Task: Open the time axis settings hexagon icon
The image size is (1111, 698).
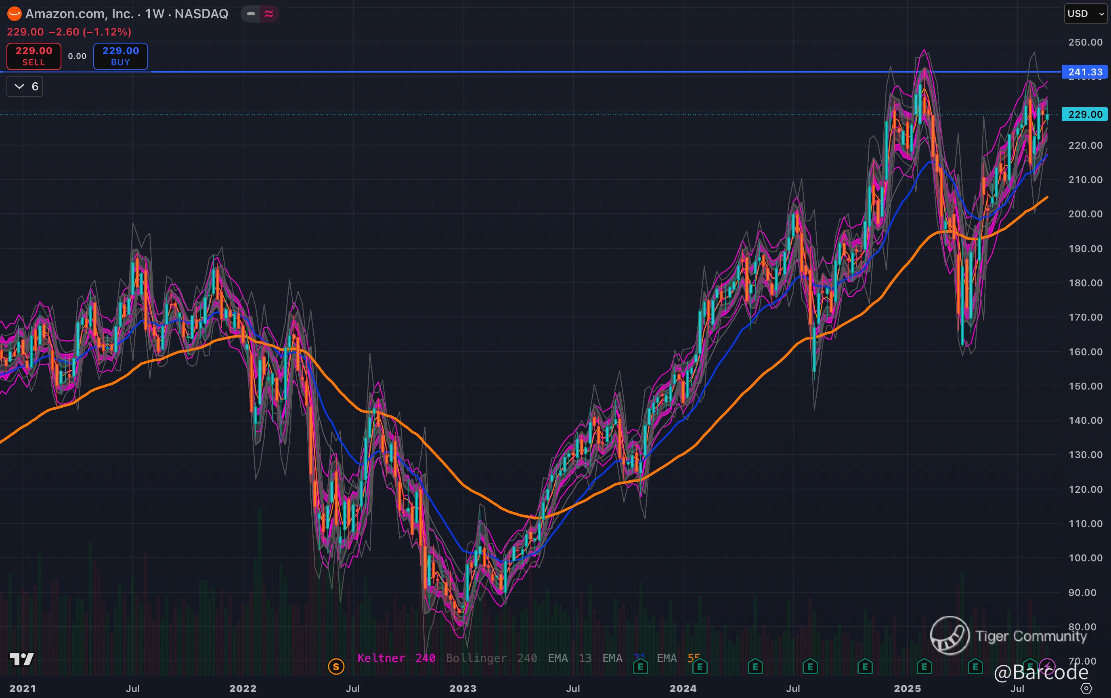Action: coord(1086,688)
